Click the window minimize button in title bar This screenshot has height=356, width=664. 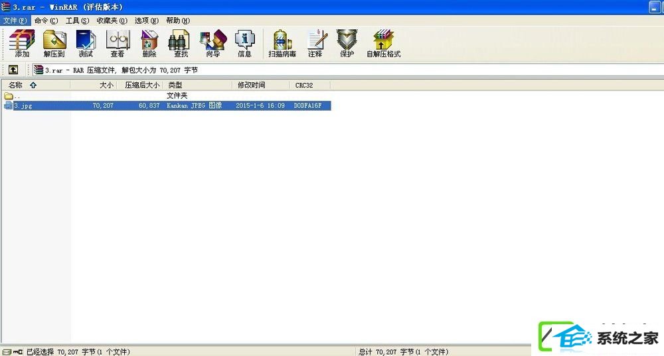click(x=655, y=7)
